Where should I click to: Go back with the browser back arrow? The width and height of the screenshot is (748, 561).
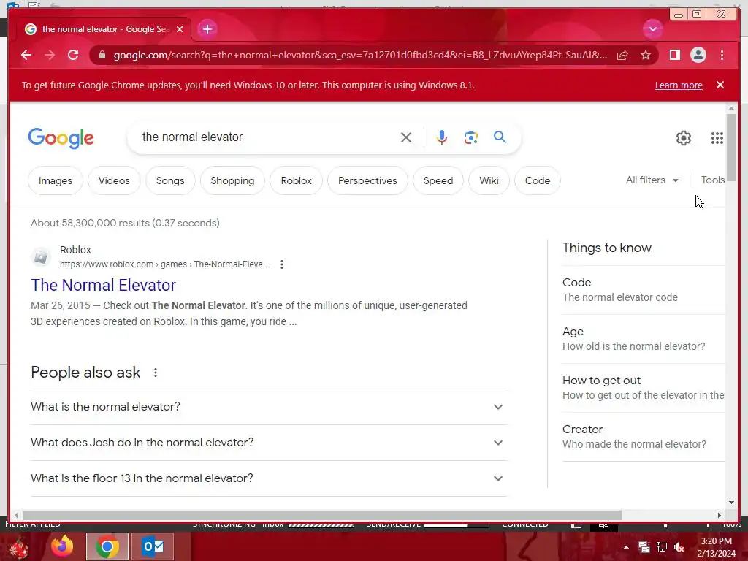tap(26, 55)
